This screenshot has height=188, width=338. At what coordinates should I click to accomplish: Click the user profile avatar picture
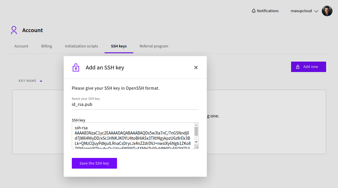pyautogui.click(x=327, y=11)
